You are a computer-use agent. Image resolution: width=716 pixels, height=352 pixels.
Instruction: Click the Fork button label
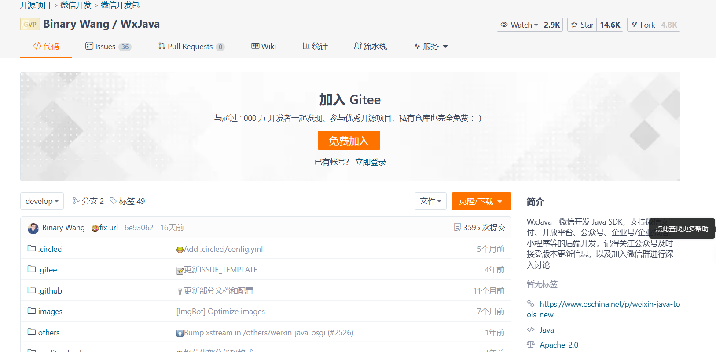(x=647, y=25)
